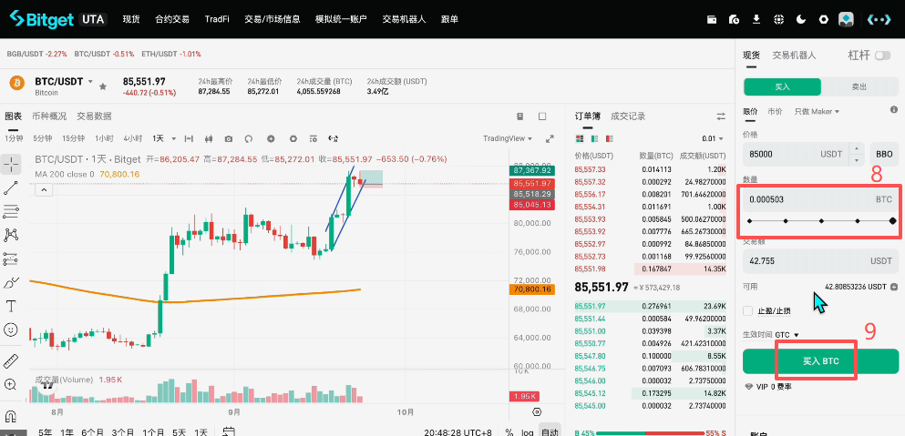
Task: Open the hexagon settings icon
Action: coord(824,19)
